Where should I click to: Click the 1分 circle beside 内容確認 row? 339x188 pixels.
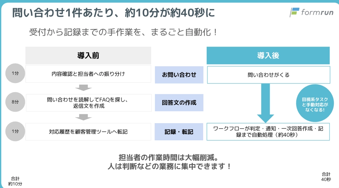coord(15,73)
